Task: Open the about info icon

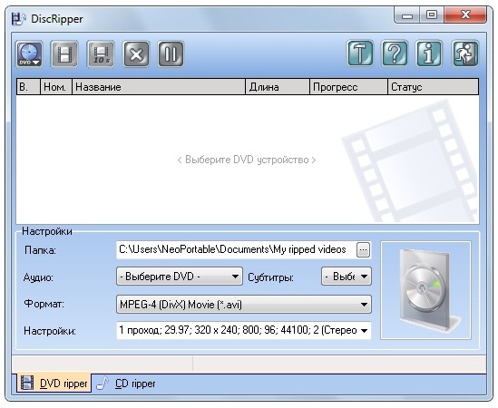Action: 429,53
